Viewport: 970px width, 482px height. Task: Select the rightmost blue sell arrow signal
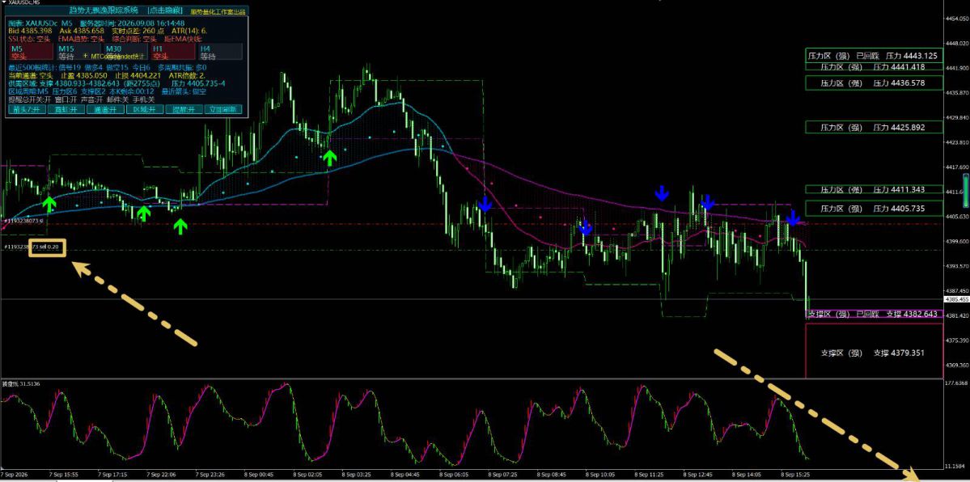point(793,218)
